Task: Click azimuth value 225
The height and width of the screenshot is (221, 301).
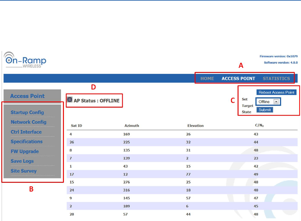Action: 127,142
